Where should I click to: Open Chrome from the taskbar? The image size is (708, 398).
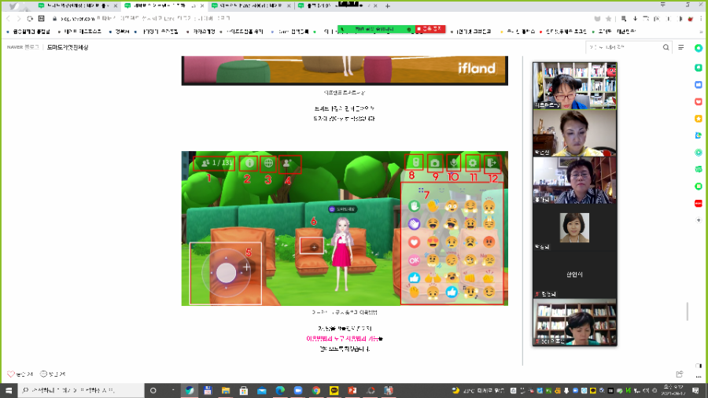(x=316, y=390)
